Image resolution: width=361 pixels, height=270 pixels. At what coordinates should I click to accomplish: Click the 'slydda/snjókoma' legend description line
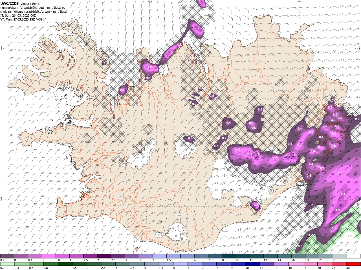click(x=34, y=12)
